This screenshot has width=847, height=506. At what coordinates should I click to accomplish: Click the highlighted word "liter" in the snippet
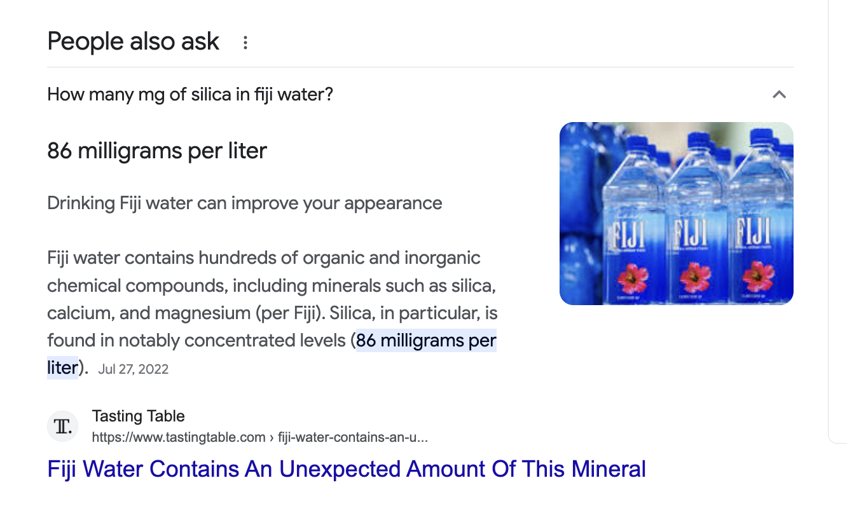pos(62,367)
